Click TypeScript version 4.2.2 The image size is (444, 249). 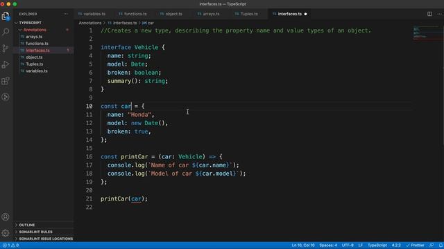pyautogui.click(x=396, y=246)
